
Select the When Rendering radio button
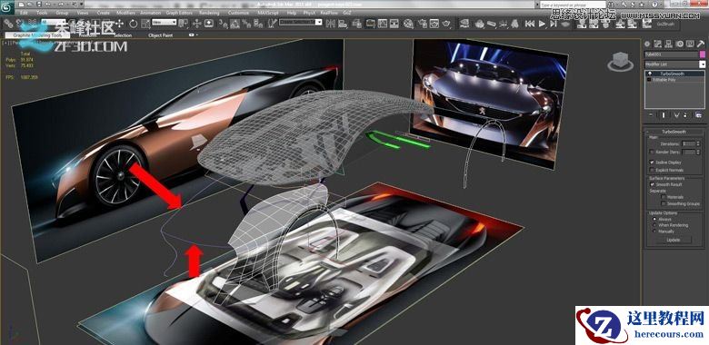coord(654,225)
